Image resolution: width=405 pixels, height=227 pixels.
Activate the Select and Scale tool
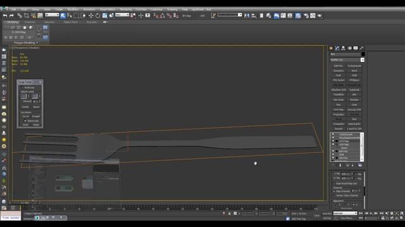[x=104, y=16]
